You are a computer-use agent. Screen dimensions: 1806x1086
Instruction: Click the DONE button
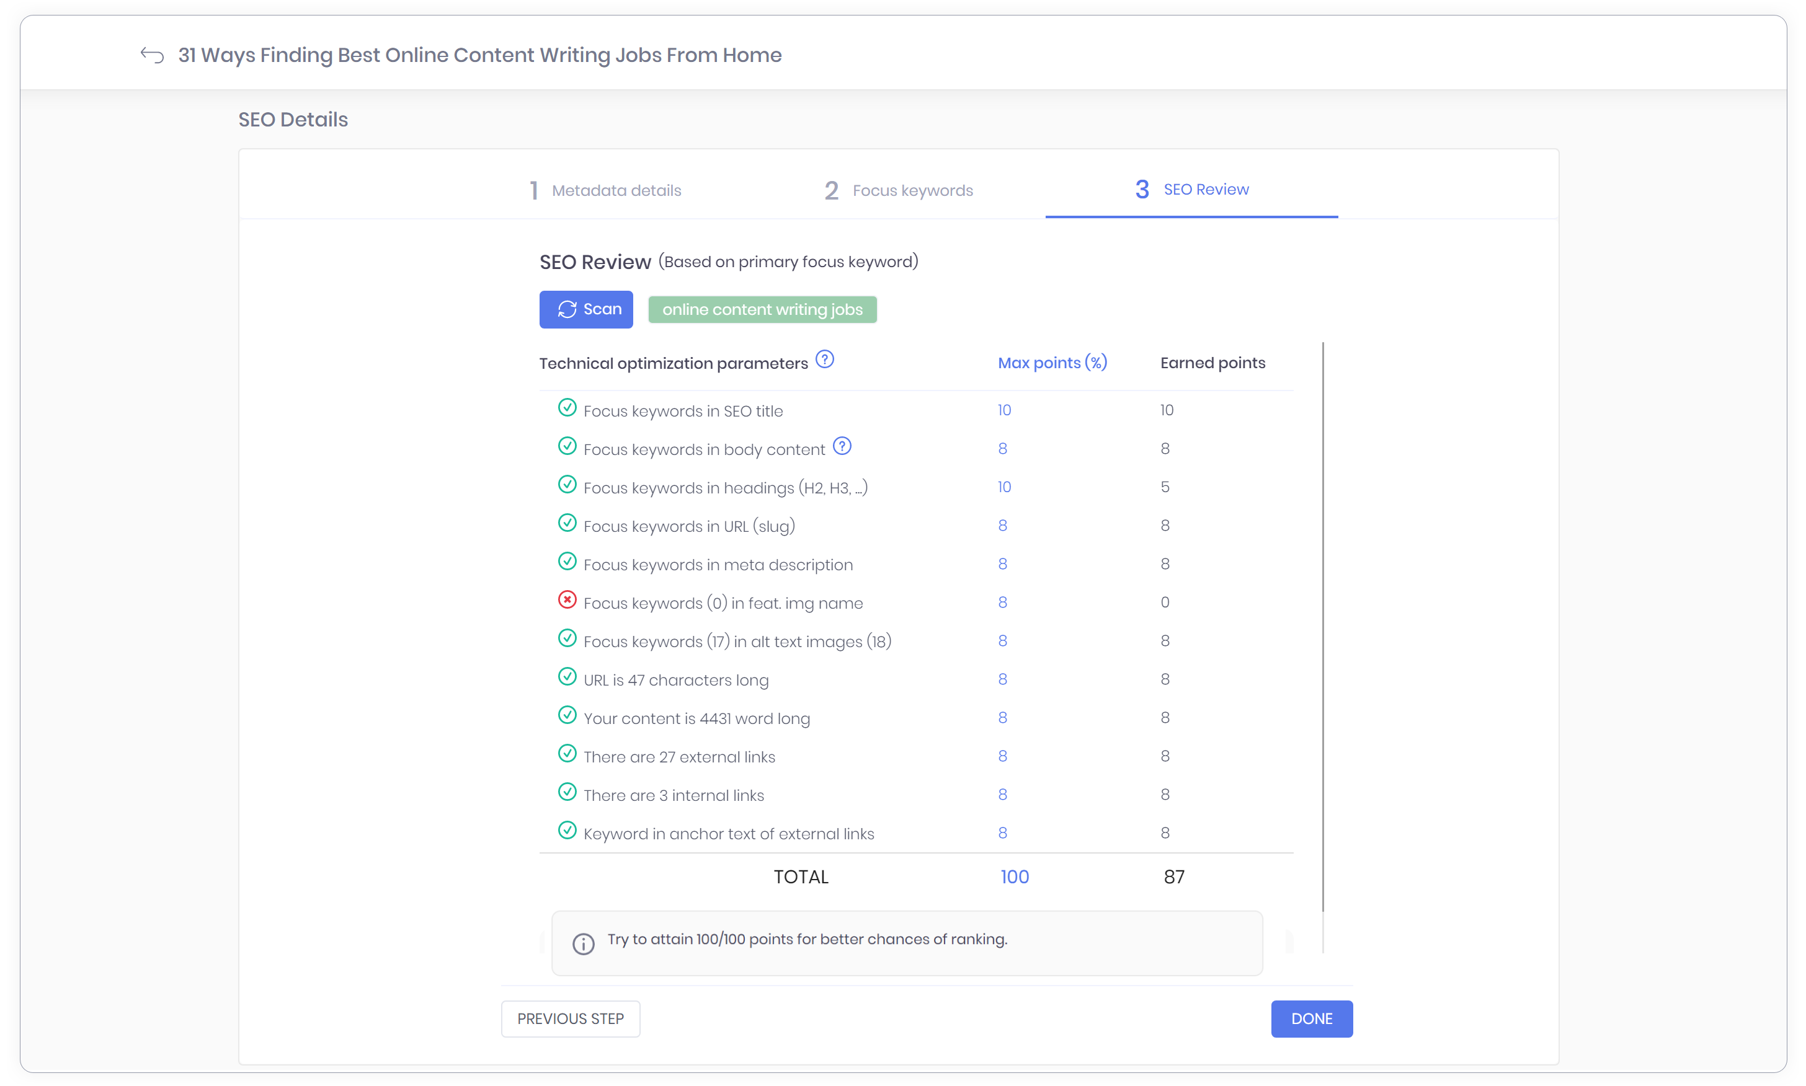(x=1311, y=1018)
